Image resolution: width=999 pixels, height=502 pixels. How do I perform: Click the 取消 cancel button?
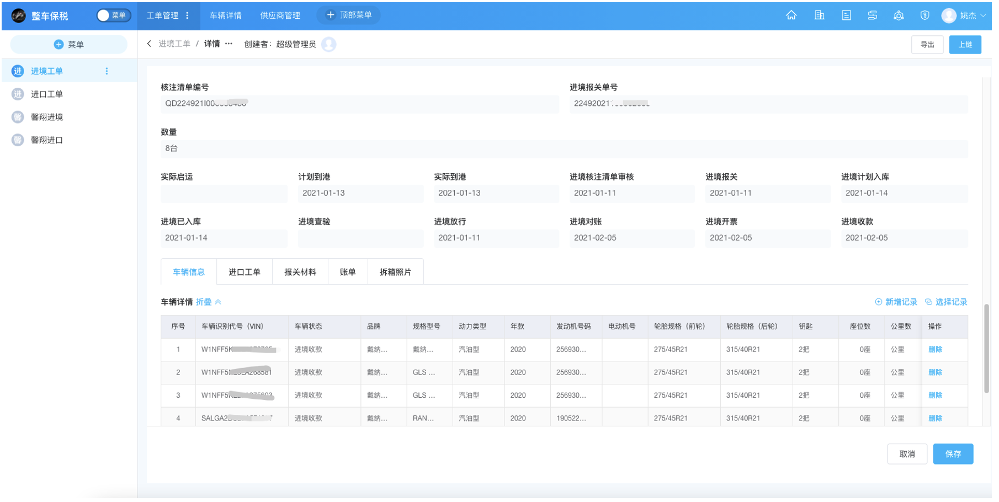pyautogui.click(x=907, y=455)
